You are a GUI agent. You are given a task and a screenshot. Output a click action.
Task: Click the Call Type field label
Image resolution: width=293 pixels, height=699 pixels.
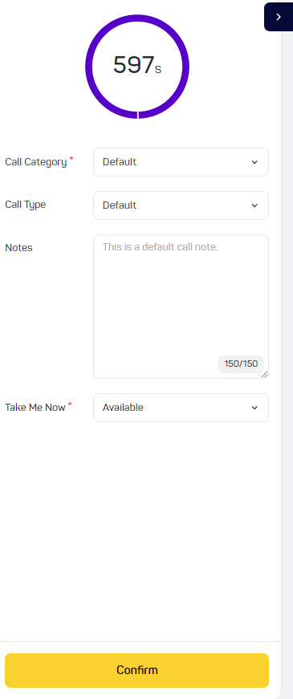click(26, 205)
